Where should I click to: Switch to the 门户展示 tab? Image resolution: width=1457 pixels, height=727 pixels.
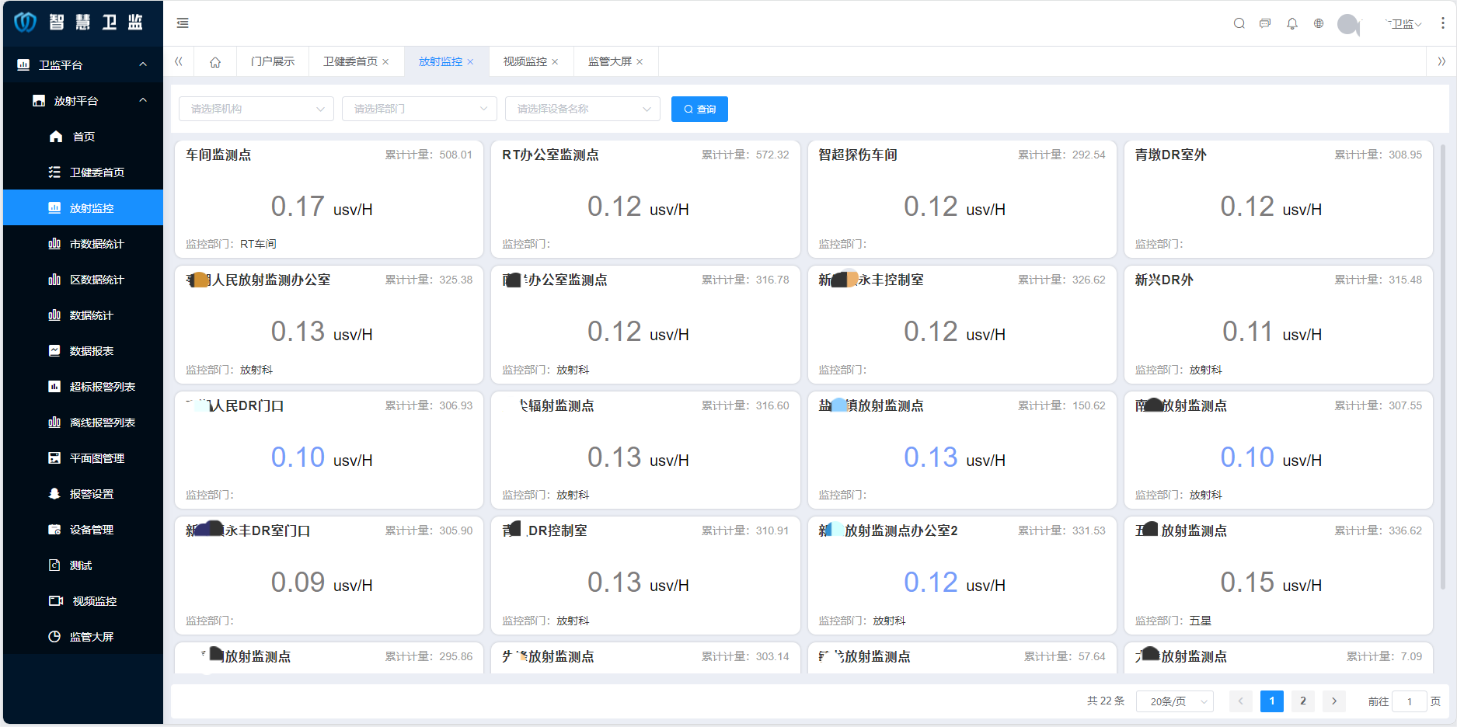tap(273, 62)
